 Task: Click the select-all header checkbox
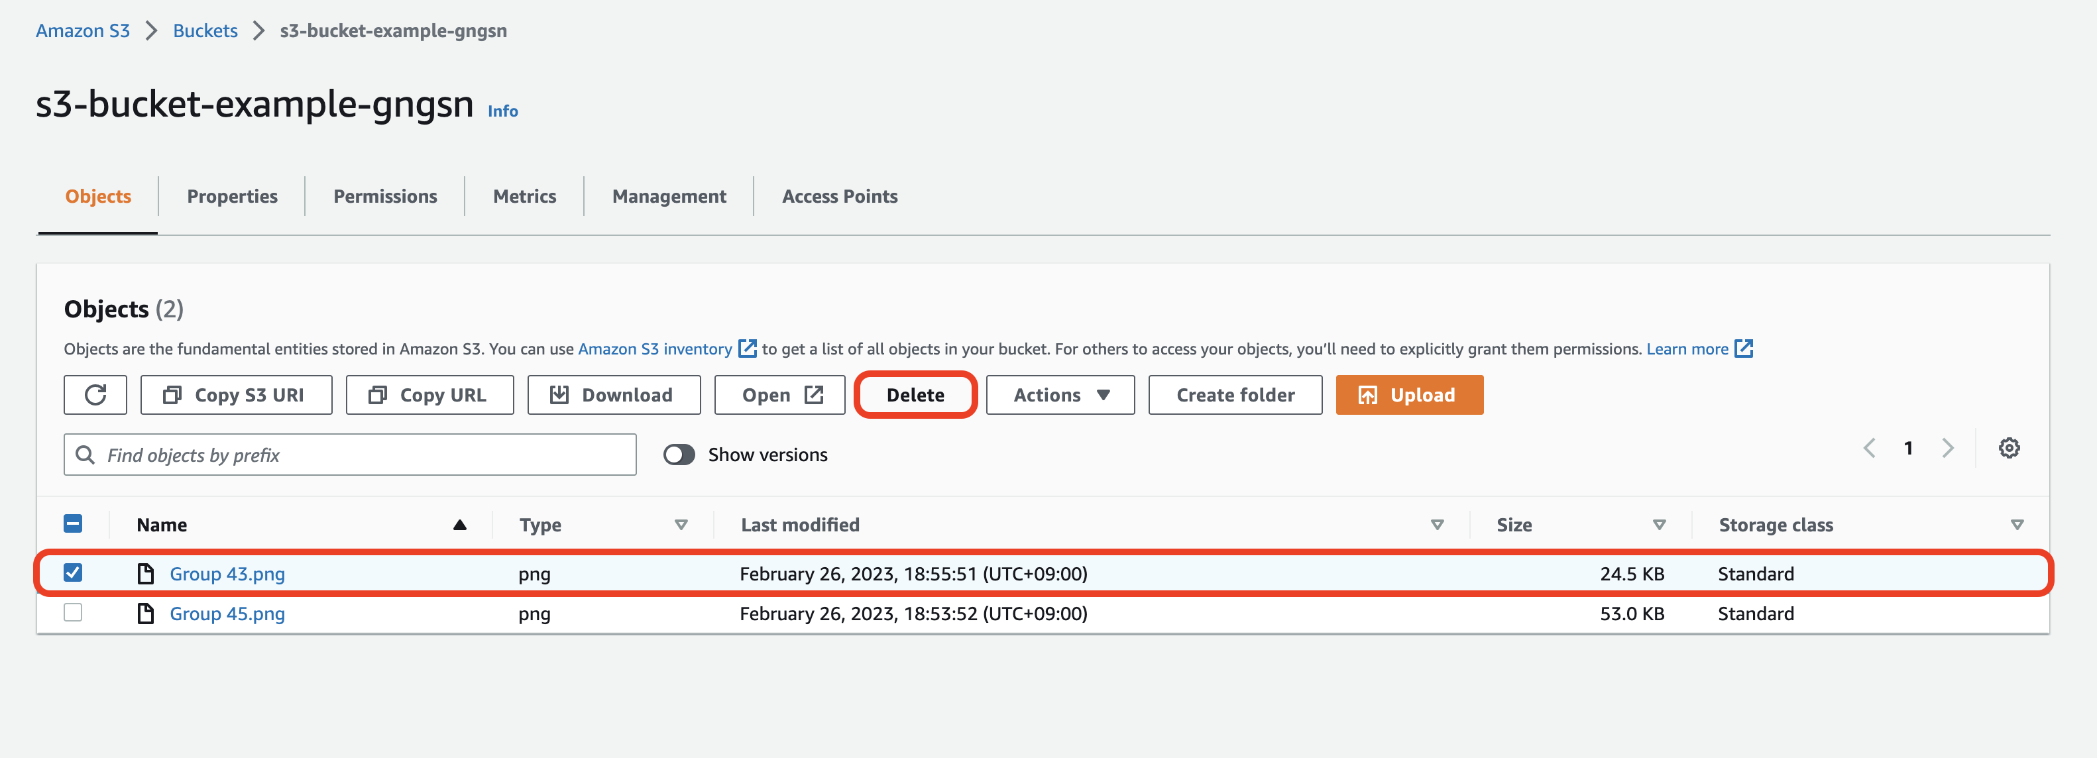pos(74,523)
